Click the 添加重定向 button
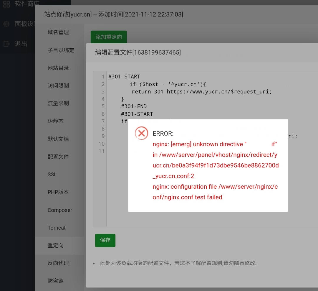The width and height of the screenshot is (318, 291). tap(109, 37)
